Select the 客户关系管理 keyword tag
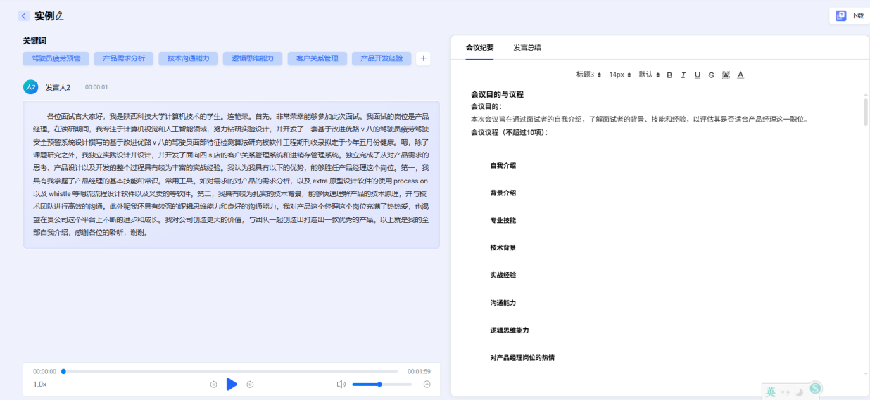This screenshot has height=400, width=870. click(317, 58)
